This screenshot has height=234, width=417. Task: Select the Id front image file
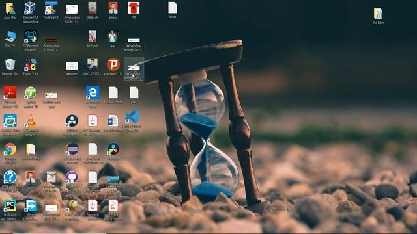click(x=93, y=39)
